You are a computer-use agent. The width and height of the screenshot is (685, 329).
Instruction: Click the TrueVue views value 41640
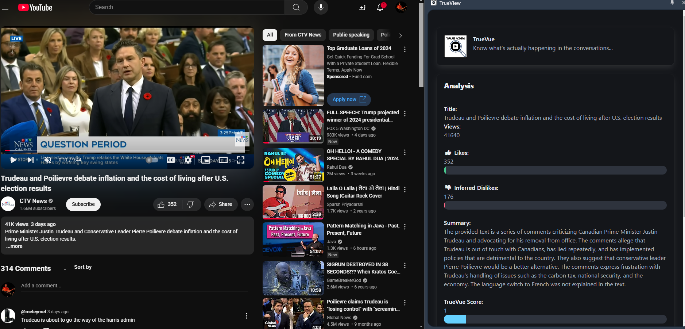pos(452,135)
